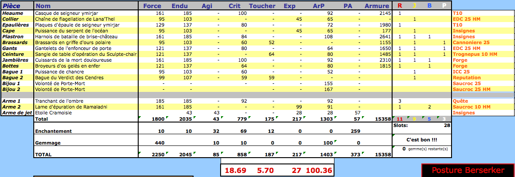Select the Crit column header
The width and height of the screenshot is (515, 177).
(x=235, y=6)
